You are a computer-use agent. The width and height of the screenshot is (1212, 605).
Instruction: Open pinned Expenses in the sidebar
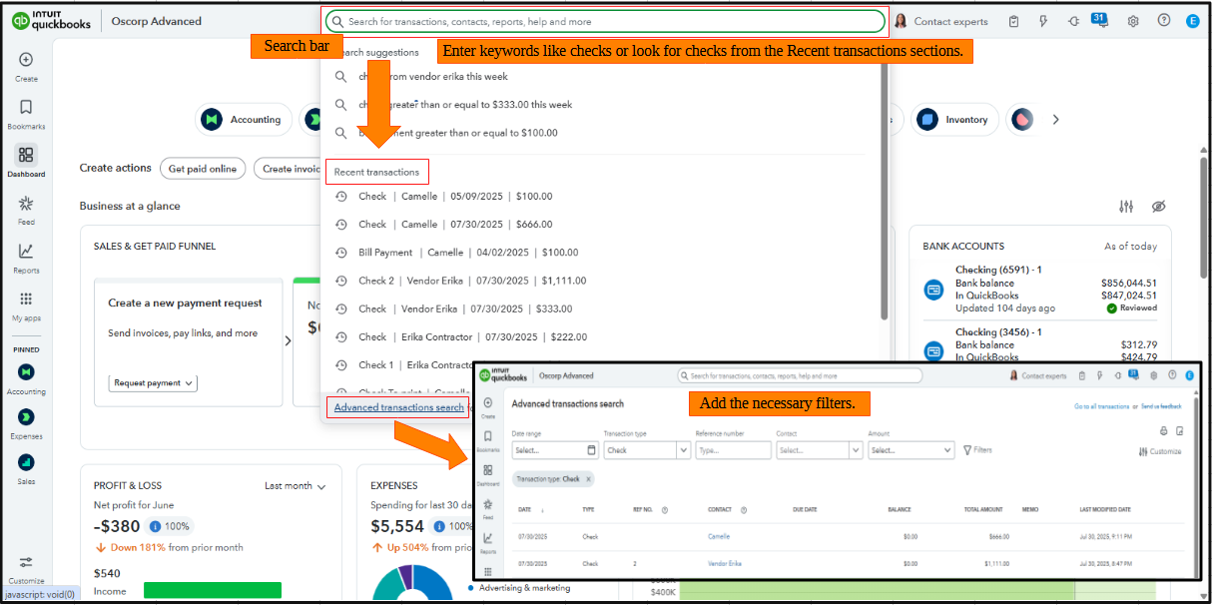[x=26, y=423]
